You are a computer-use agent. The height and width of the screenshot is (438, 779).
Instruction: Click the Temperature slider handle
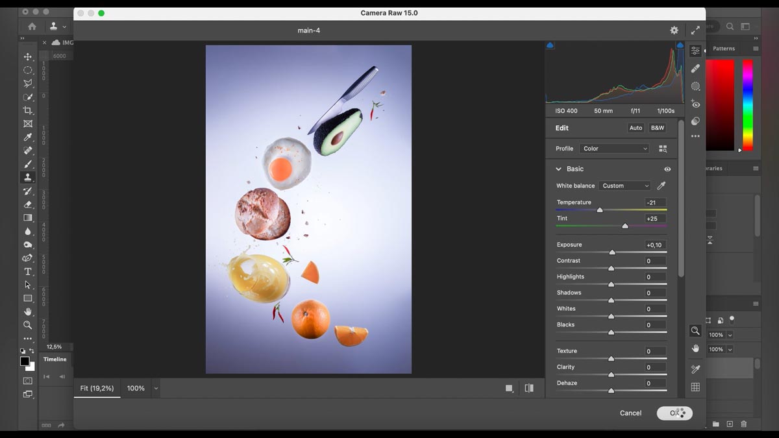[600, 210]
